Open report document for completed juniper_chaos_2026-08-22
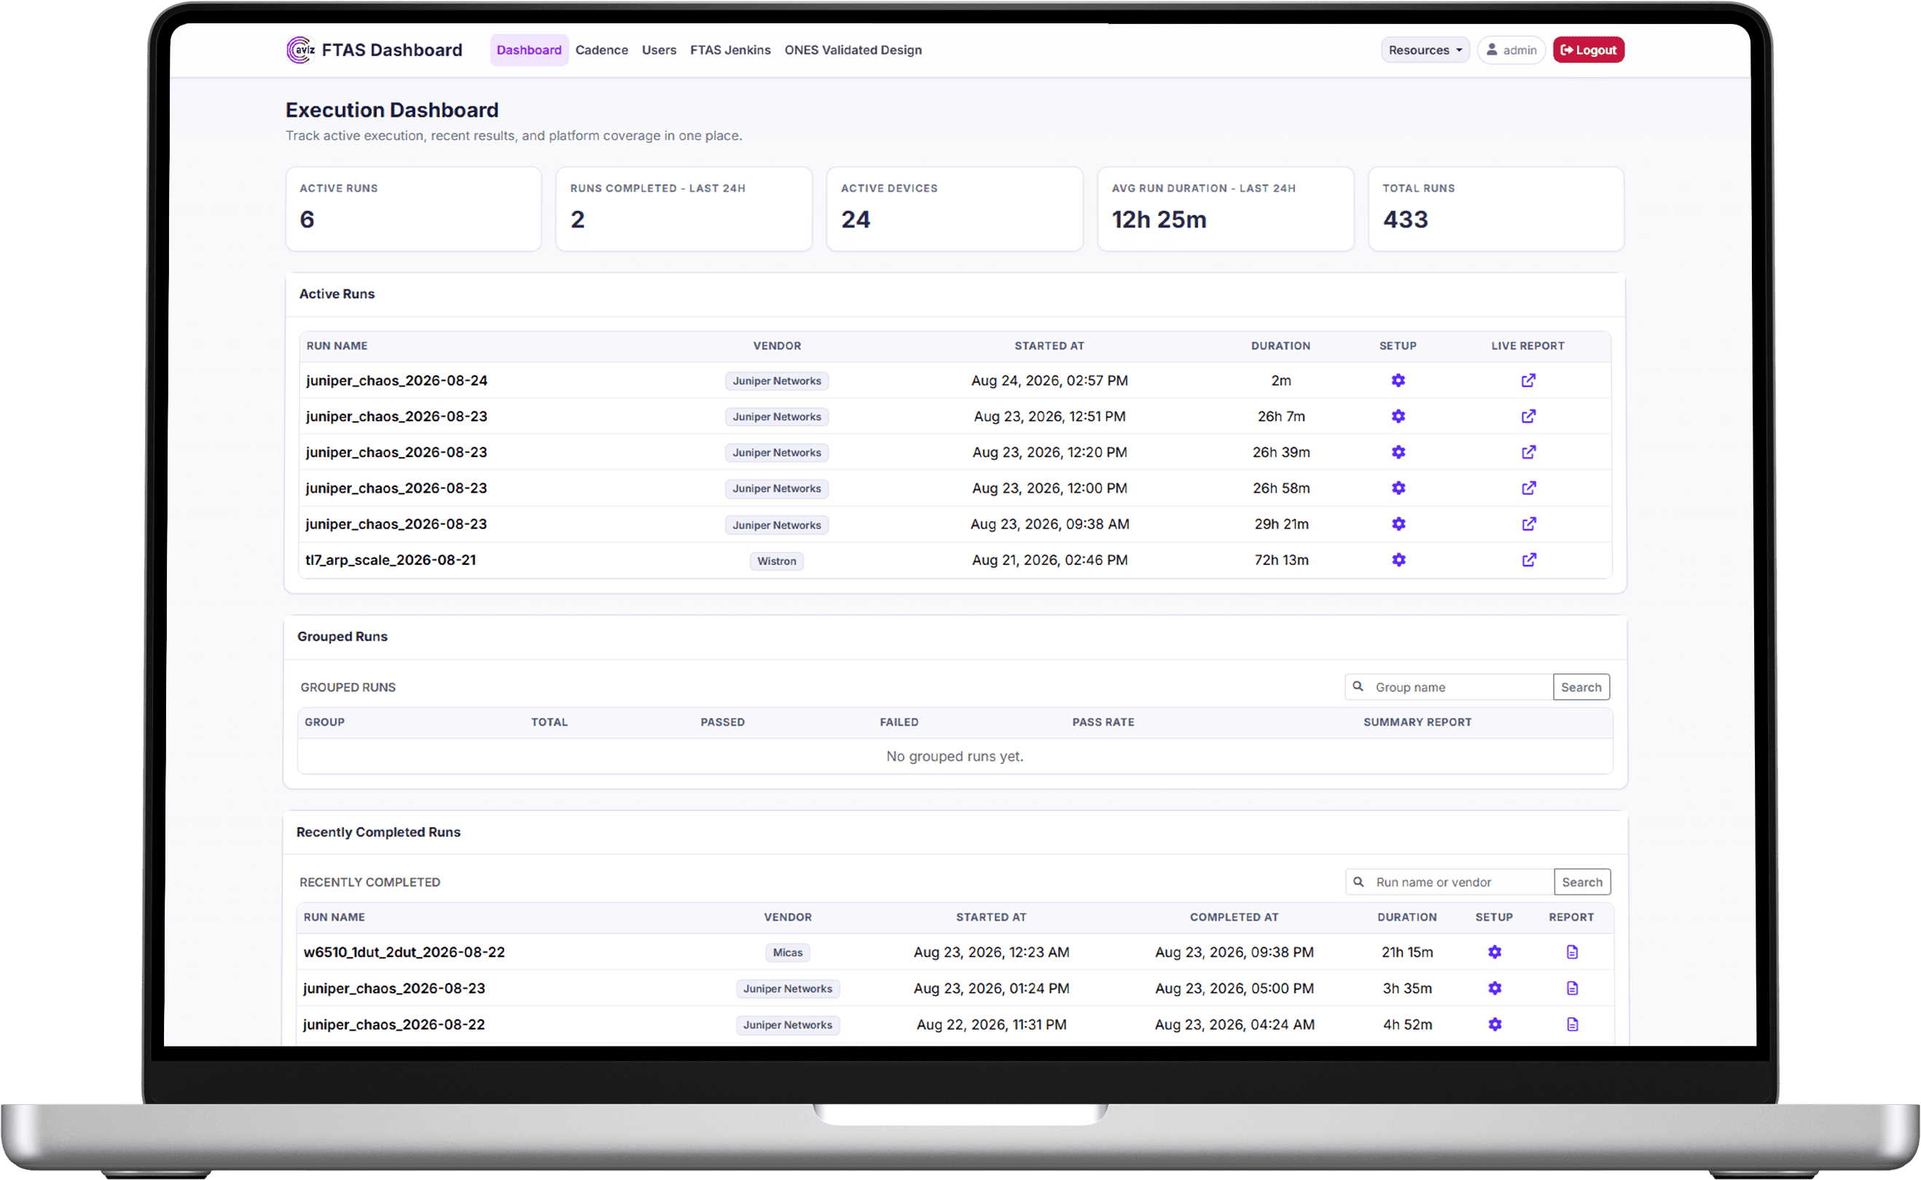This screenshot has width=1921, height=1180. pyautogui.click(x=1571, y=1024)
